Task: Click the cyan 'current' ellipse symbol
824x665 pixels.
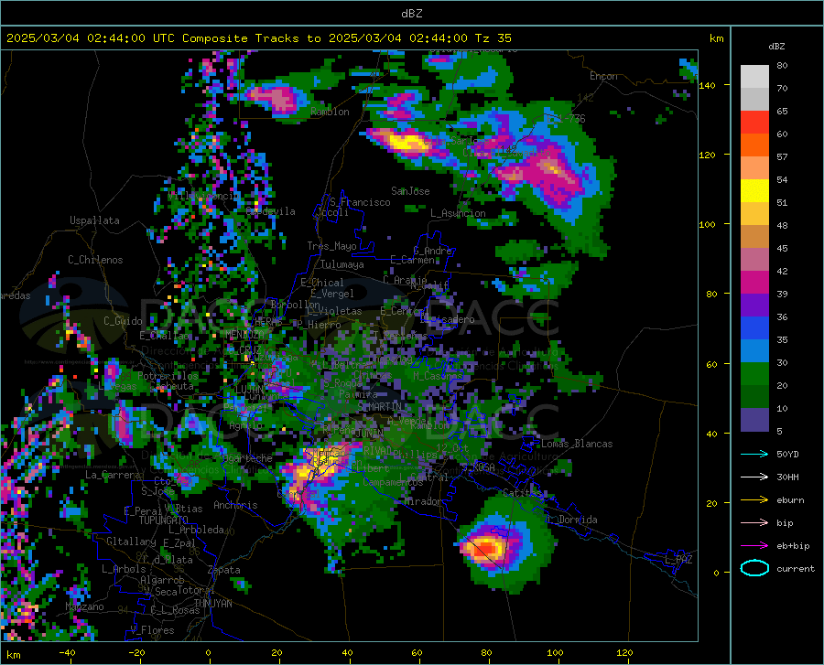Action: pos(754,568)
